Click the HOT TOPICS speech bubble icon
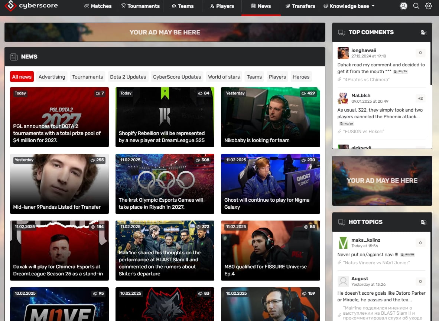Screen dimensions: 439x321 tap(341, 222)
